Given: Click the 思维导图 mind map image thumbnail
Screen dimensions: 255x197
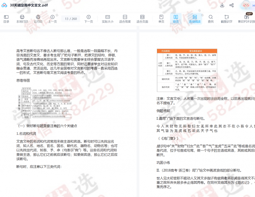Looking at the screenshot, I should [x=45, y=103].
